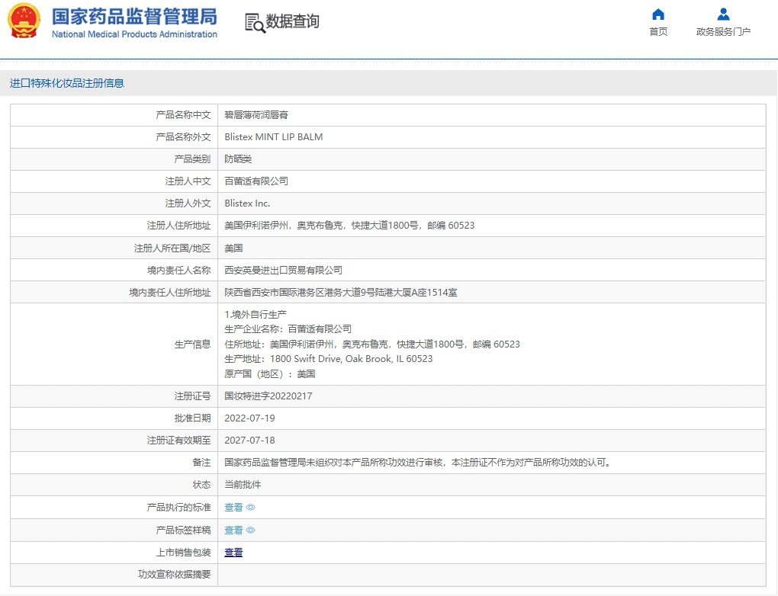Click the eye icon beside 产品标签样稿 查看
This screenshot has height=596, width=778.
pyautogui.click(x=251, y=530)
